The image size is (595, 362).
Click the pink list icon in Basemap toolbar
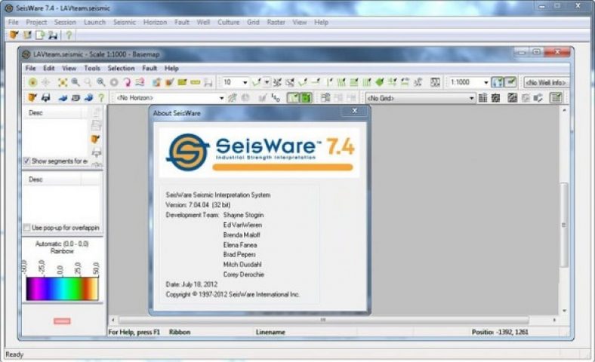pyautogui.click(x=140, y=82)
